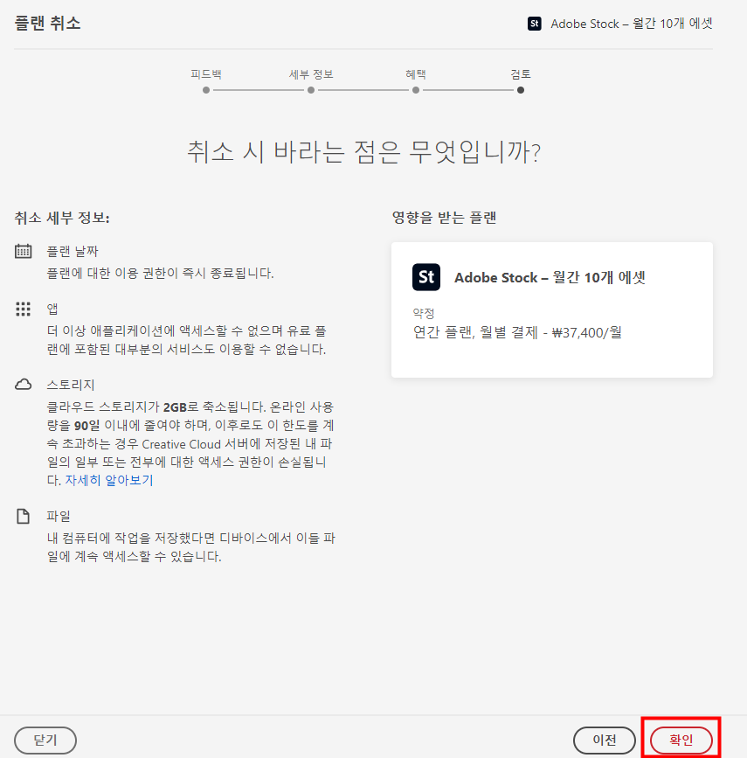
Task: Click the file icon beside 파일
Action: click(x=24, y=516)
